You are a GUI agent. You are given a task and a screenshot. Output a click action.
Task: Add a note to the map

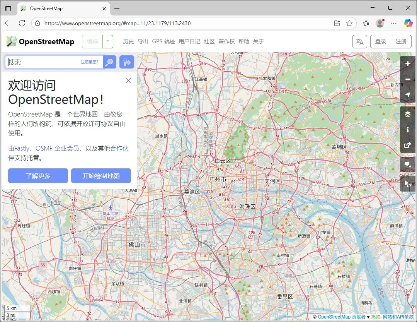coord(407,165)
